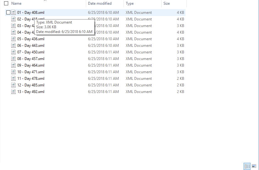Click the file icon of 05 - Day 436.xml
The width and height of the screenshot is (259, 170).
14,39
